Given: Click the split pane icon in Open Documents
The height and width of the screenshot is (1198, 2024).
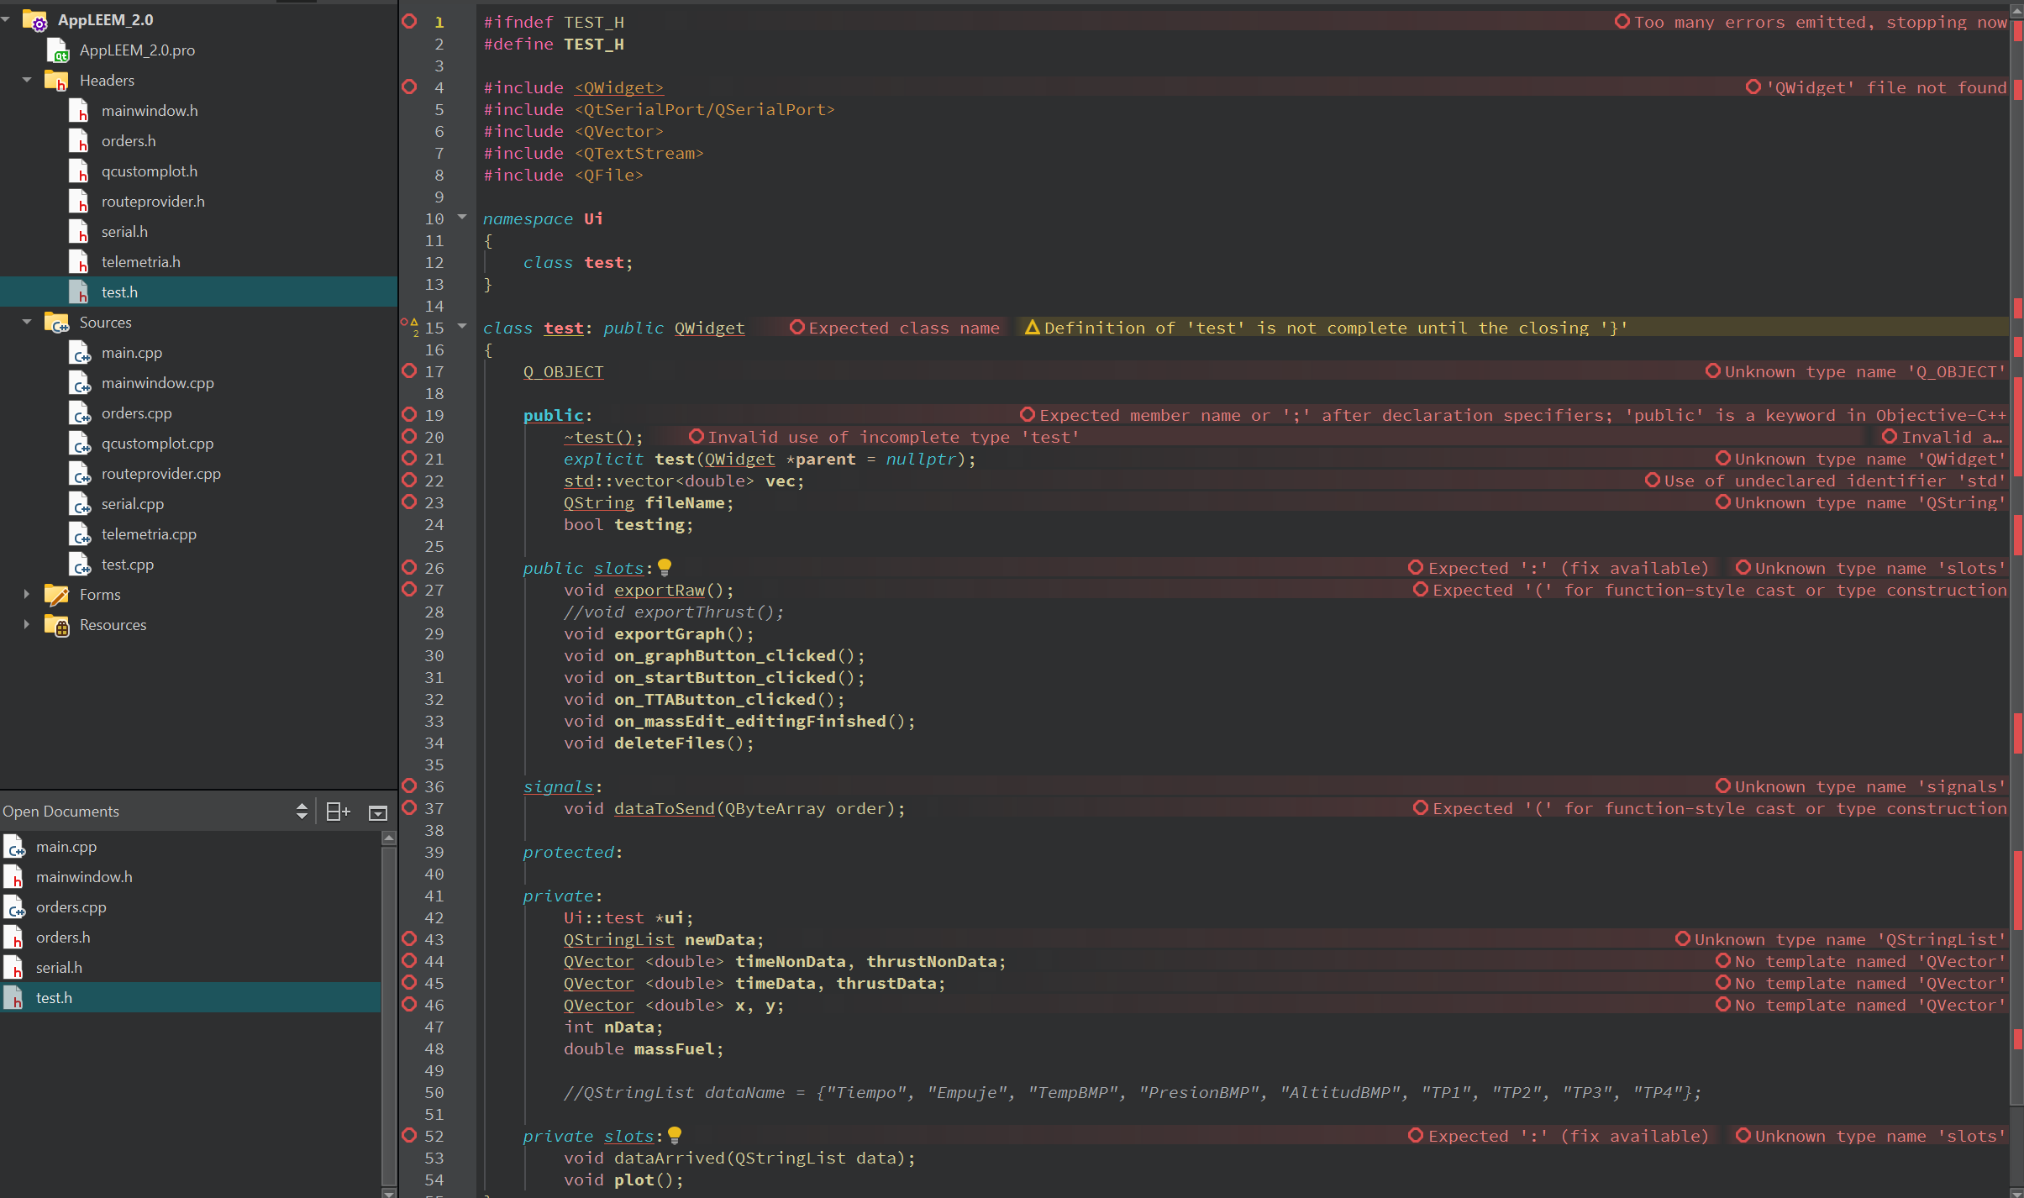Looking at the screenshot, I should 338,811.
